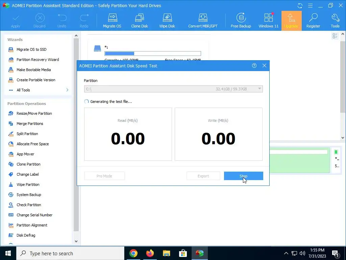
Task: Choose Change Label operation
Action: tap(28, 174)
